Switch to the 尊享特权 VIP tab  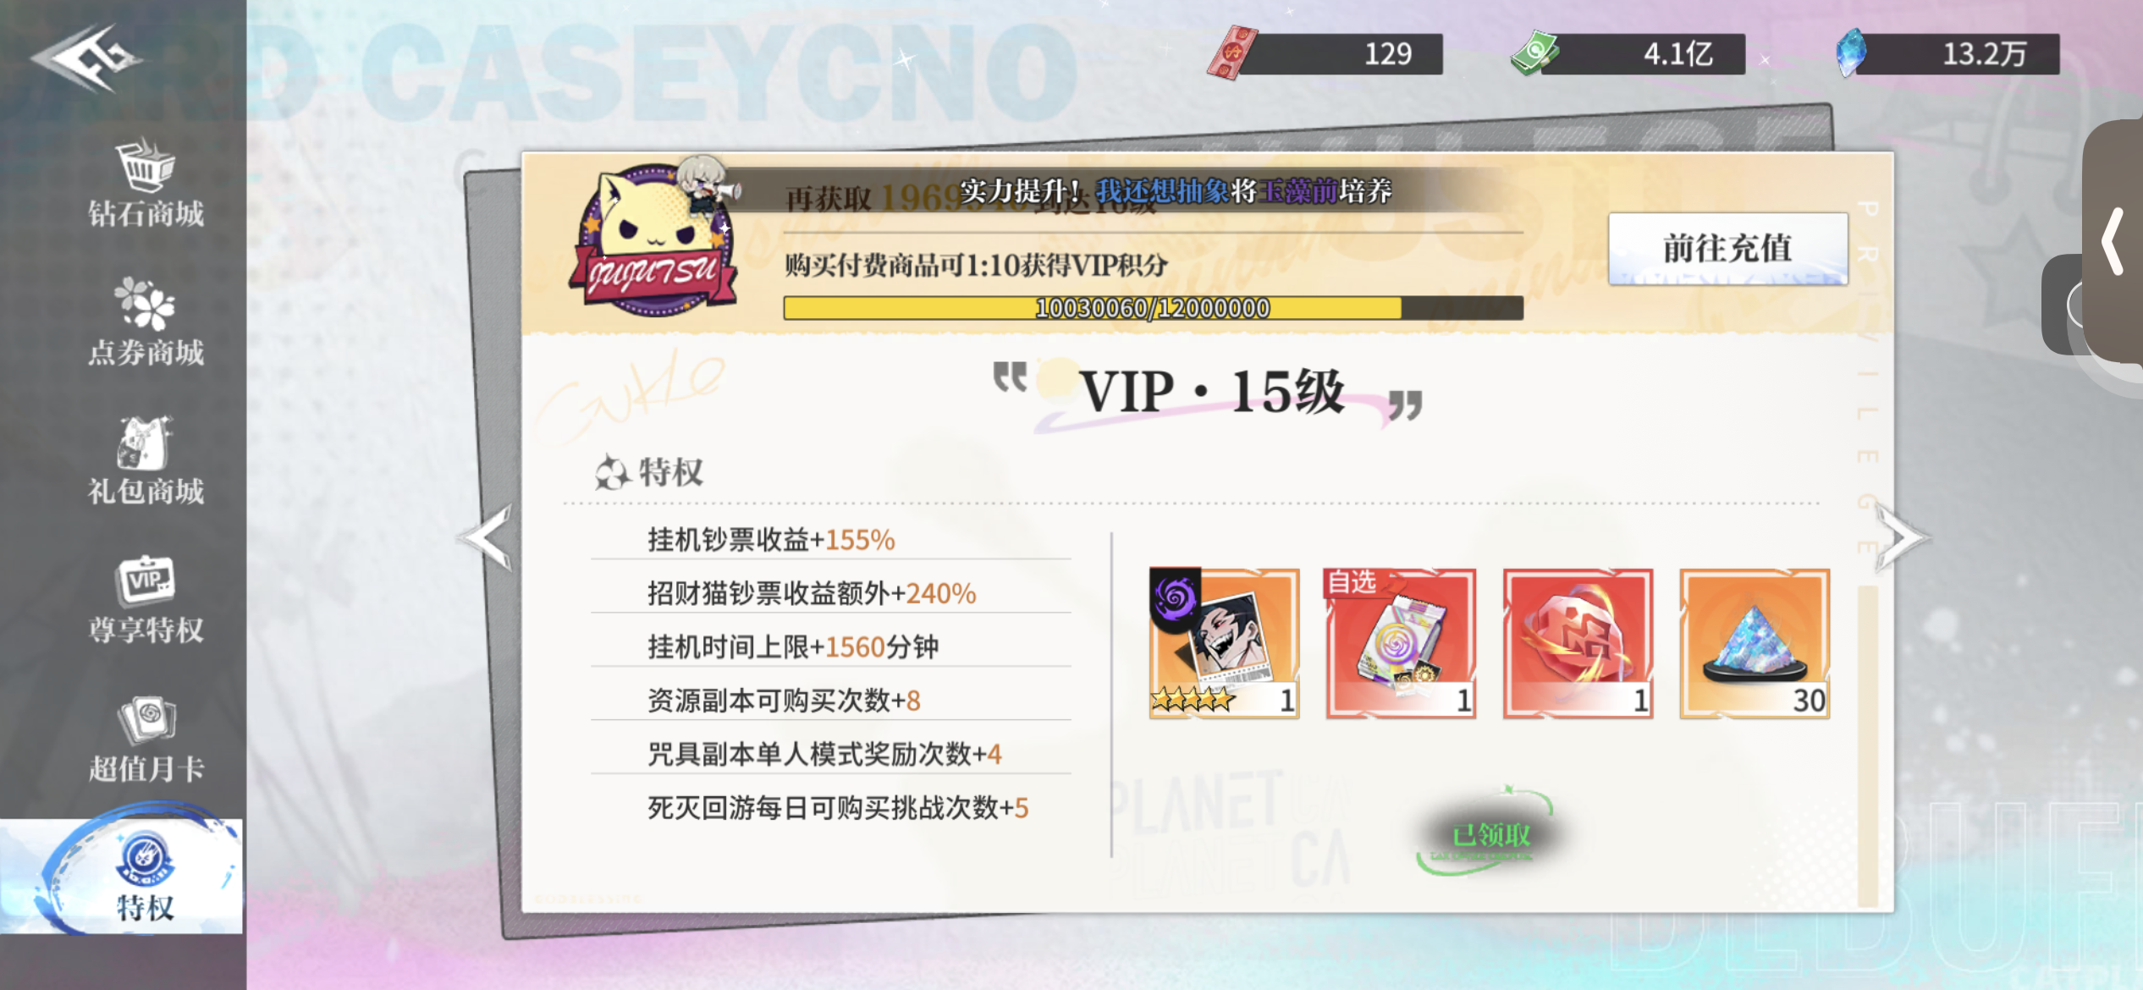pos(146,599)
